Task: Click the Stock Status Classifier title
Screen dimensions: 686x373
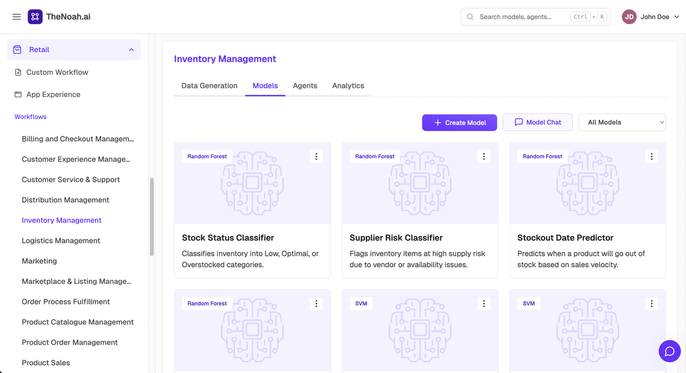Action: [x=228, y=238]
